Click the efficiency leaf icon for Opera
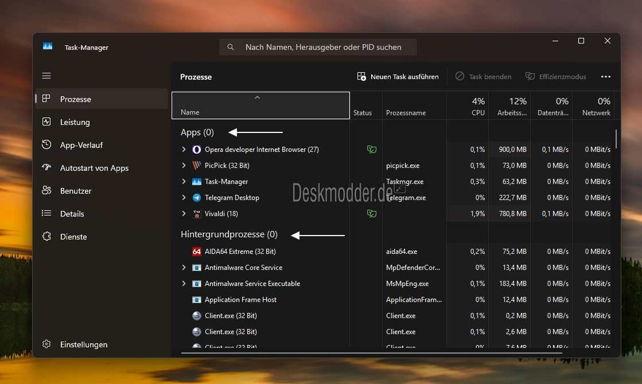This screenshot has width=642, height=384. (371, 149)
